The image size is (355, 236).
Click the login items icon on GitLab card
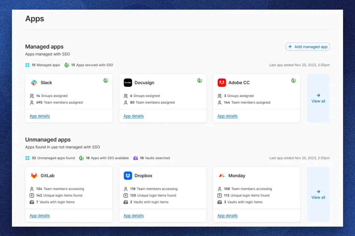coord(32,195)
